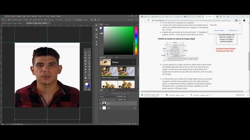The image size is (250, 140).
Task: Switch to the first Photoshop document tab
Action: pyautogui.click(x=12, y=23)
